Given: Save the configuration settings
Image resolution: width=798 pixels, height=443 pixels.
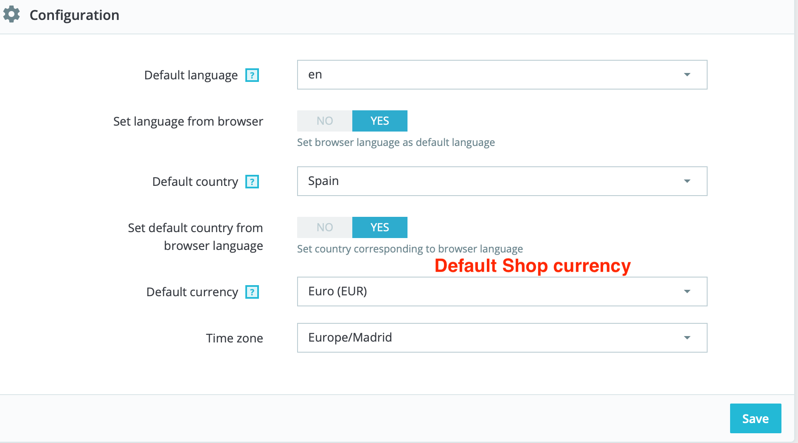Looking at the screenshot, I should (x=755, y=418).
